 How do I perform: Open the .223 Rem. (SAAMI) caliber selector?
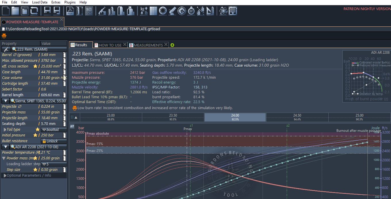pyautogui.click(x=39, y=49)
